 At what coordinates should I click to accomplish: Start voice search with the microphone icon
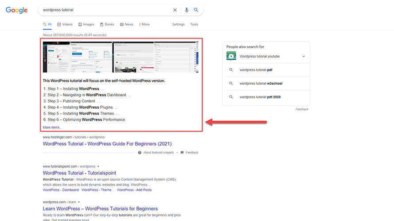(187, 10)
